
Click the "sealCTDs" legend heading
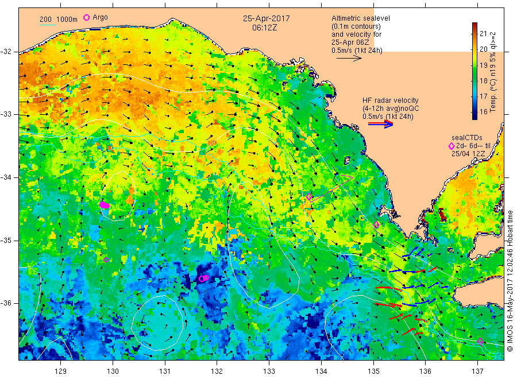[x=467, y=138]
